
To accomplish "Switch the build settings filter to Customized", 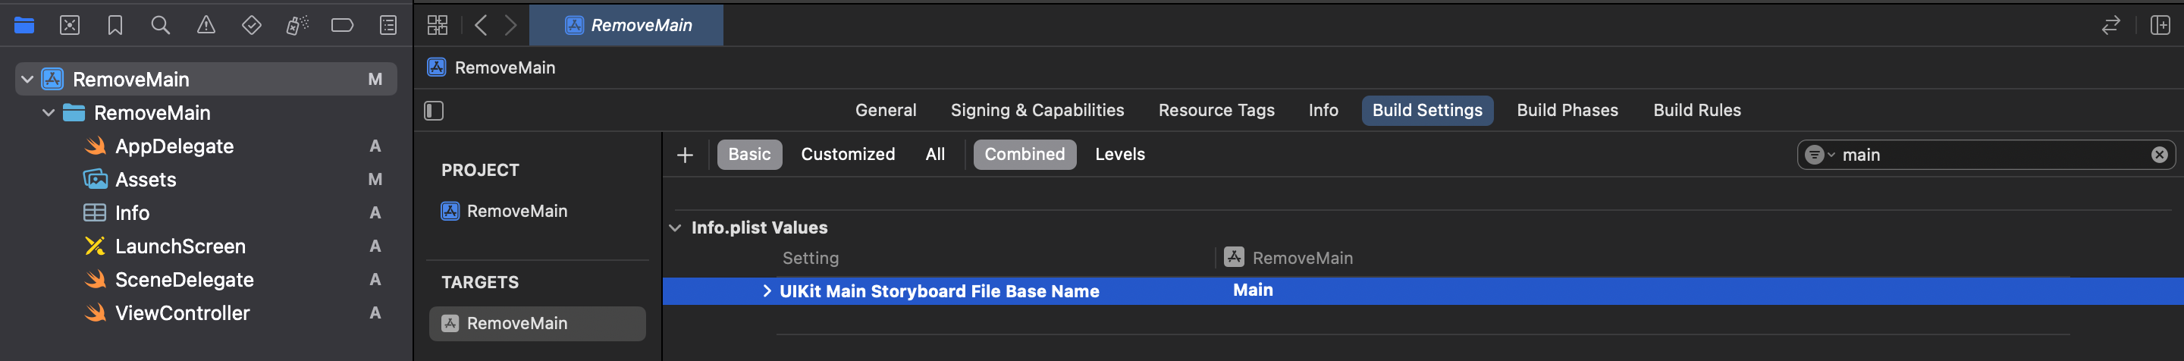I will pos(847,154).
